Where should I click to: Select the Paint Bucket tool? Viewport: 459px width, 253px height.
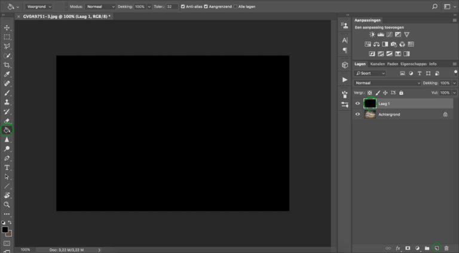[7, 130]
